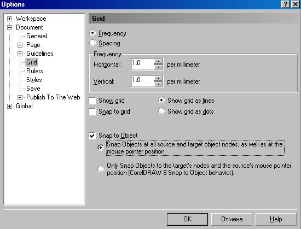The height and width of the screenshot is (229, 301).
Task: Click the Horizontal frequency input field
Action: (x=142, y=64)
